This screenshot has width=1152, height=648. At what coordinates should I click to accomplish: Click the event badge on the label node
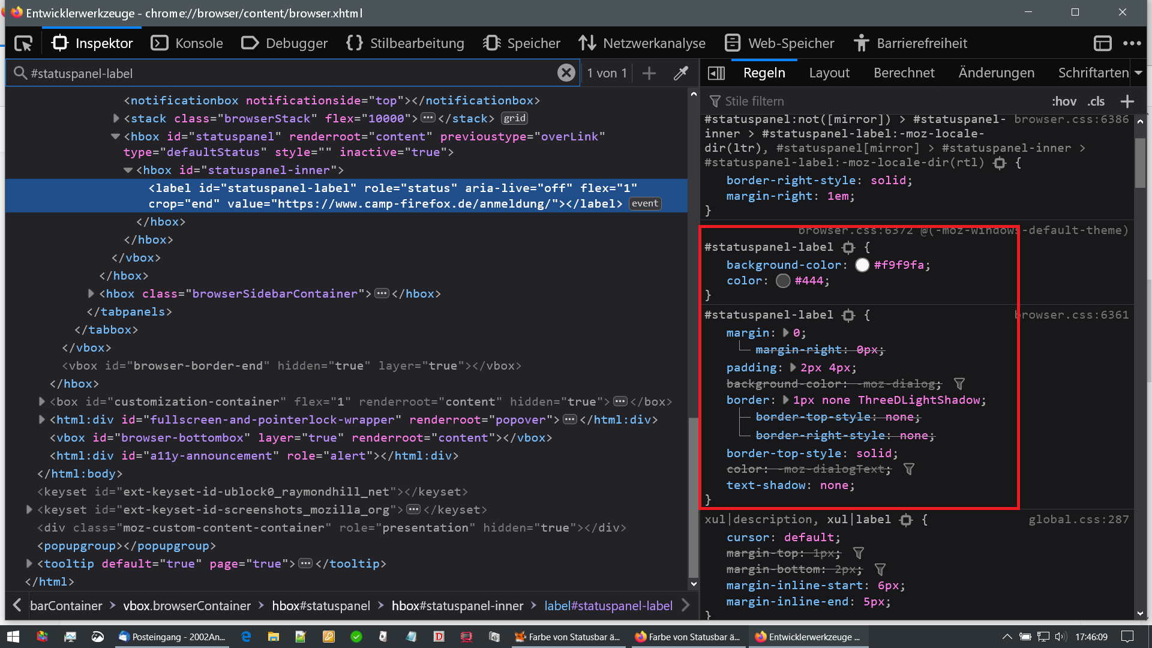click(645, 203)
